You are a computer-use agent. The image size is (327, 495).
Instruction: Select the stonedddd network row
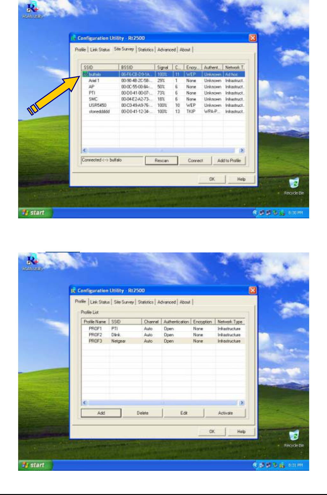pyautogui.click(x=163, y=111)
